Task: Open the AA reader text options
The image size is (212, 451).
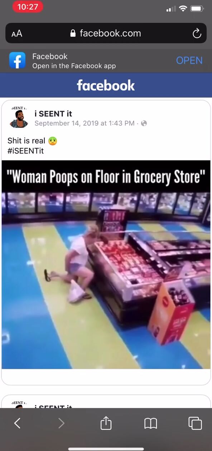Action: (17, 34)
